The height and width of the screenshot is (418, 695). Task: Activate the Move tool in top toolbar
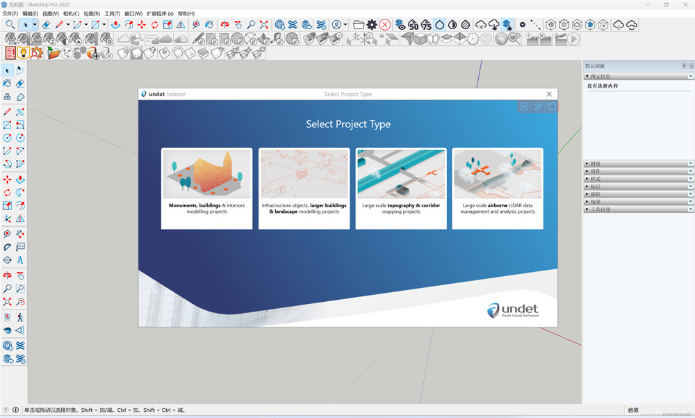pyautogui.click(x=142, y=25)
